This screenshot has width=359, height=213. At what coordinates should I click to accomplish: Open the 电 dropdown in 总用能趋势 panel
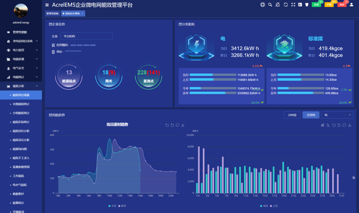pos(337,115)
